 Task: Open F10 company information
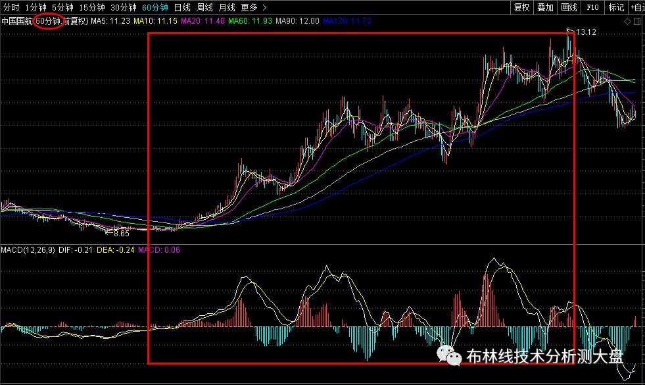click(x=592, y=7)
